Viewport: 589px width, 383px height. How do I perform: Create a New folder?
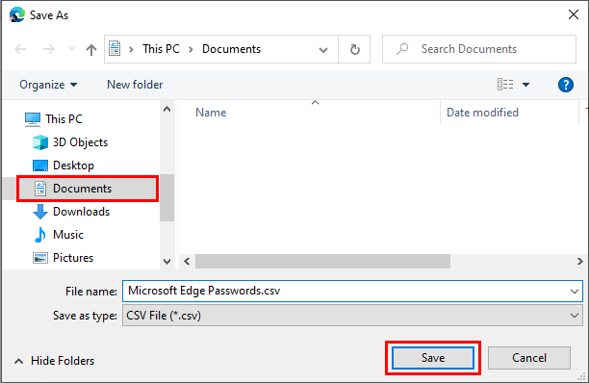click(135, 85)
